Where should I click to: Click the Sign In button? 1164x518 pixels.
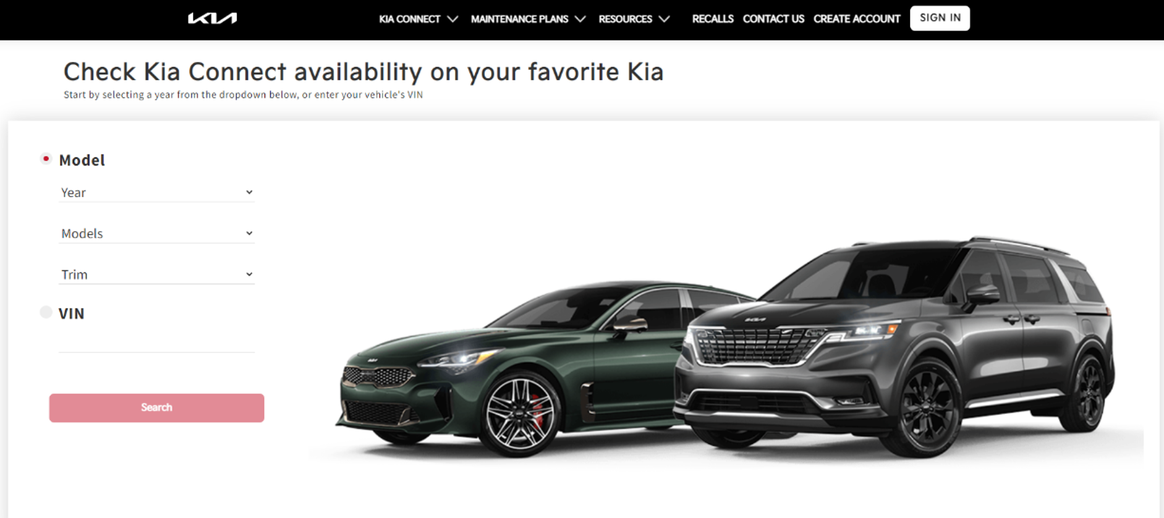point(940,18)
